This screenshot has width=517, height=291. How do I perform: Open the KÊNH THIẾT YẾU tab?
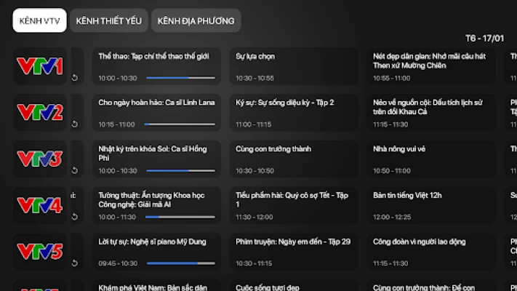coord(109,20)
